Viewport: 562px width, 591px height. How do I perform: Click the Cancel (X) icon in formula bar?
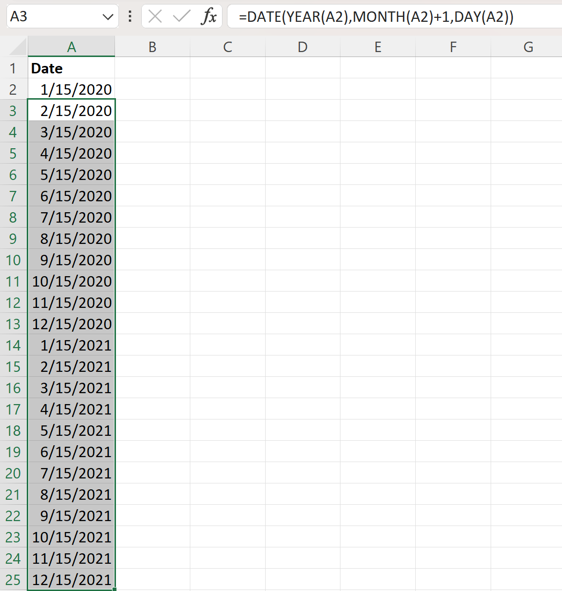(155, 16)
